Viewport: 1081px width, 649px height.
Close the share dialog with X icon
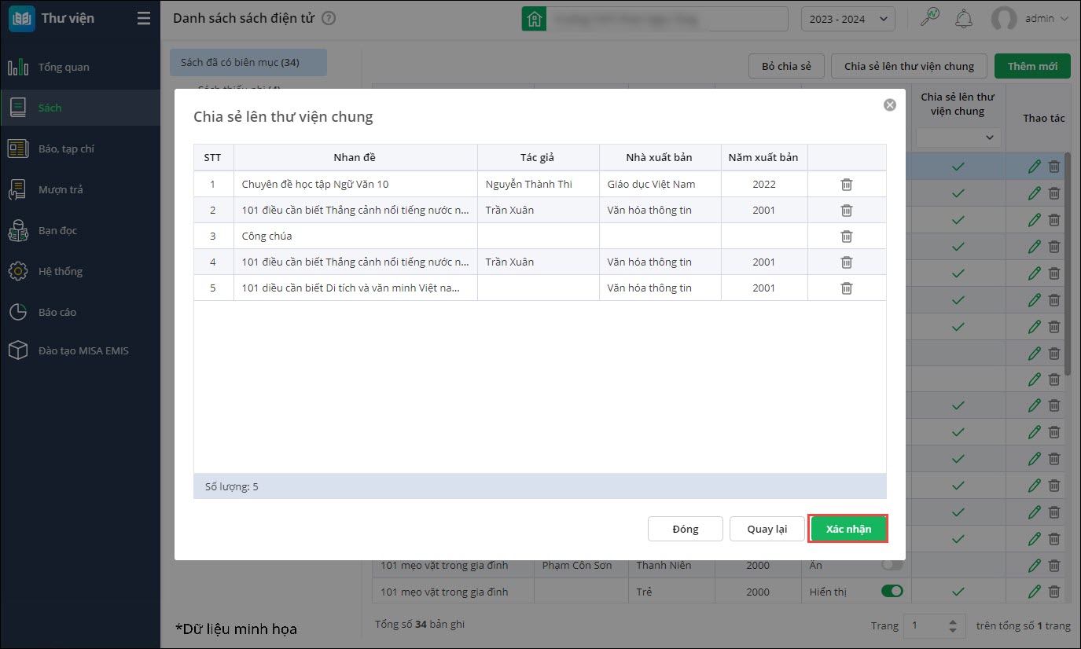(x=889, y=104)
